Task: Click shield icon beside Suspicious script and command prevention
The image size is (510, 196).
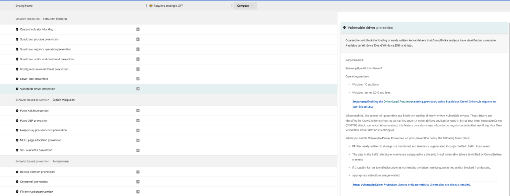Action: pos(17,59)
